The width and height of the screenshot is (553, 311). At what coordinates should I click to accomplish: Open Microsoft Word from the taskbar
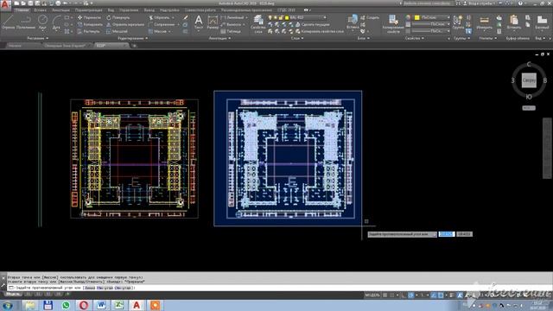pos(102,305)
